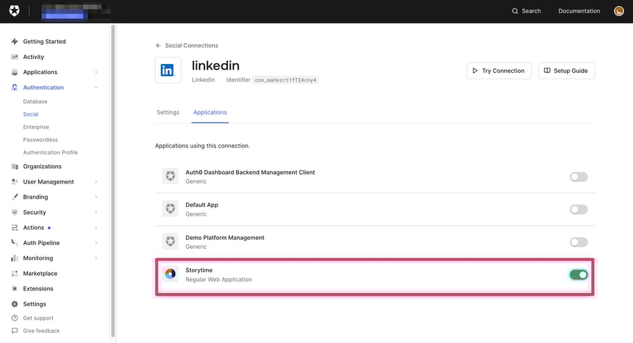This screenshot has height=343, width=633.
Task: Click the Storytime application icon
Action: coord(170,274)
